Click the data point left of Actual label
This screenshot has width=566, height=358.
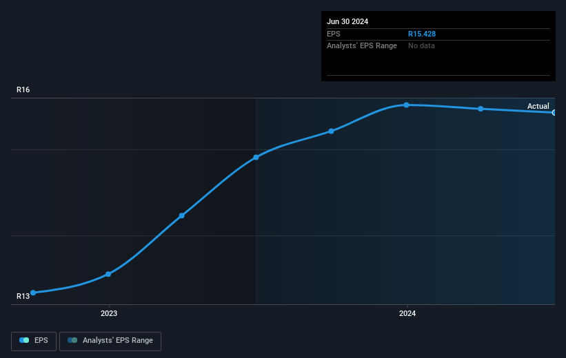(481, 109)
